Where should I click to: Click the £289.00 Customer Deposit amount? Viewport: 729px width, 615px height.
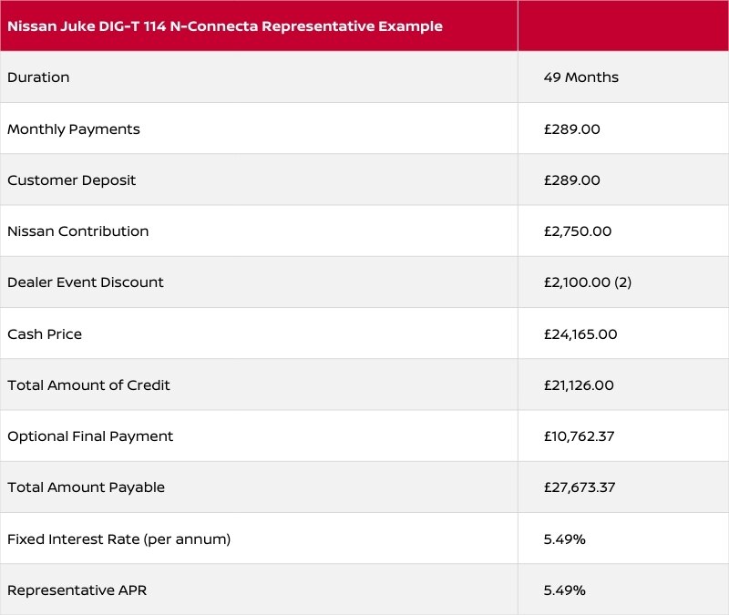pos(571,180)
